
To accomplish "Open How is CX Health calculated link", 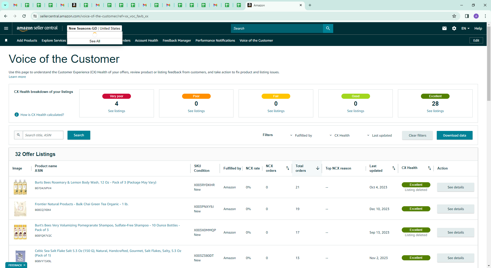I will tap(42, 115).
